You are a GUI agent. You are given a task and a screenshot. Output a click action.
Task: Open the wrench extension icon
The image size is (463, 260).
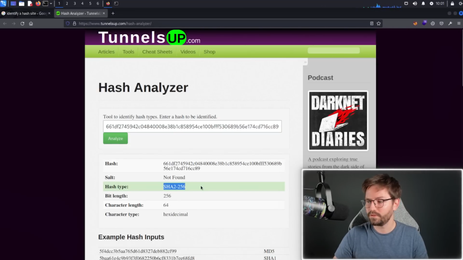[450, 24]
